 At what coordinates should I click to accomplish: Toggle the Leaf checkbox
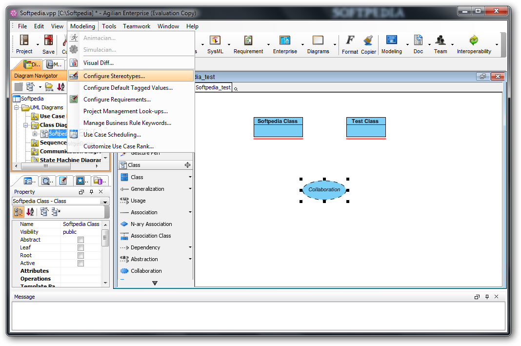click(81, 247)
